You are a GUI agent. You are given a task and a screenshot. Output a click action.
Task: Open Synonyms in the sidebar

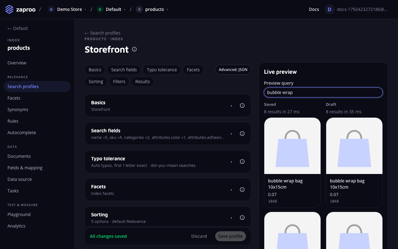(37, 110)
